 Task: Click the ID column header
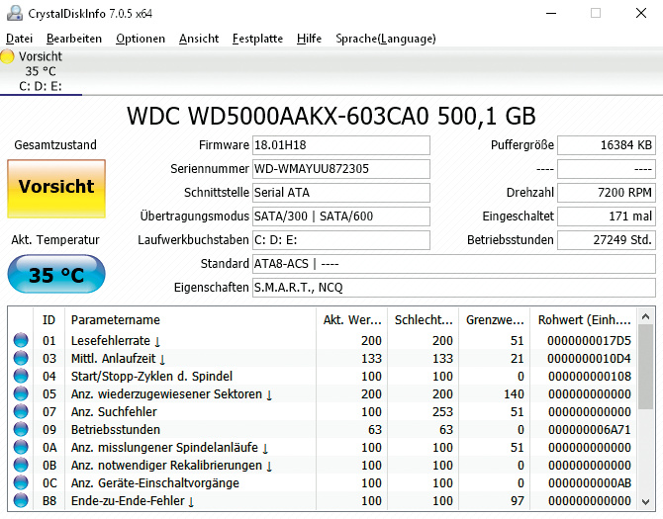(x=48, y=319)
